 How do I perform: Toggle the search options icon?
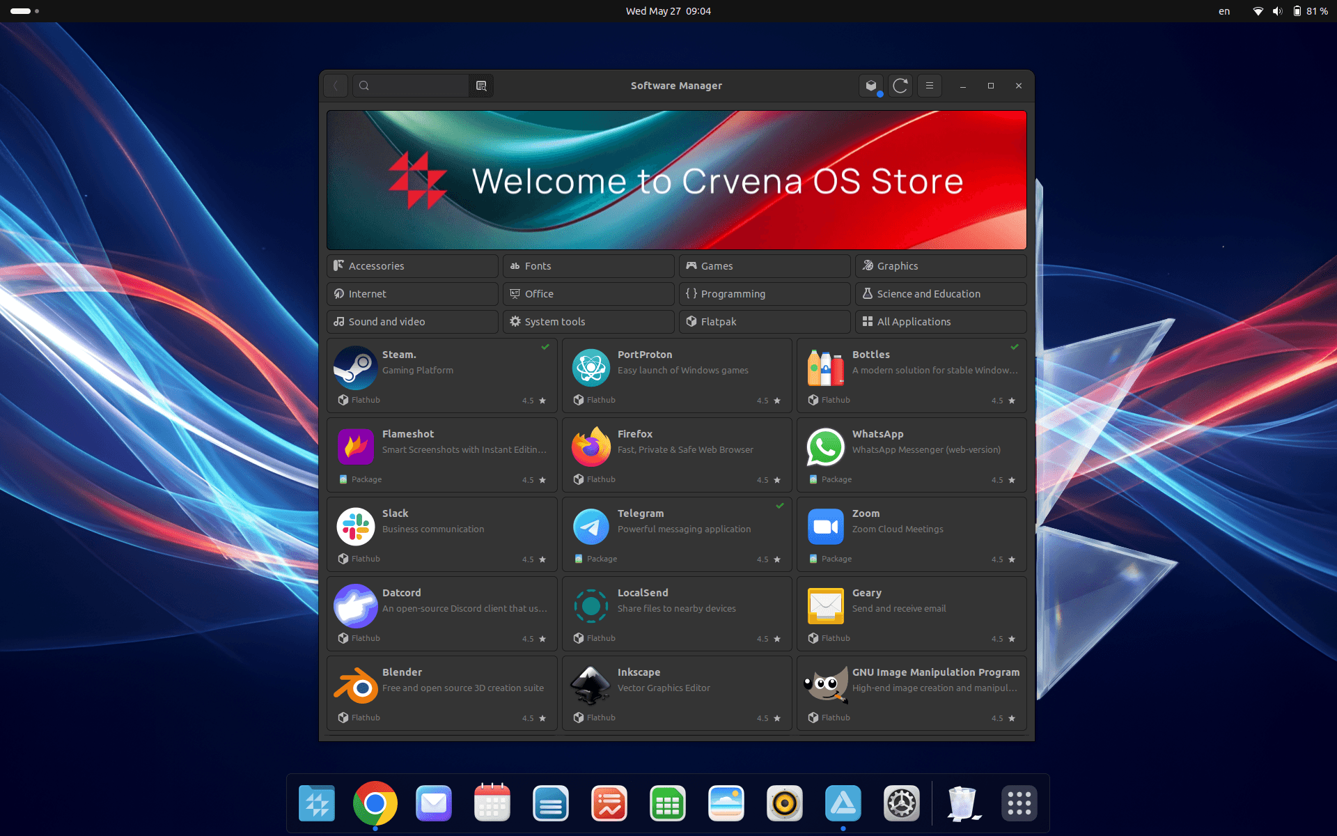tap(481, 86)
